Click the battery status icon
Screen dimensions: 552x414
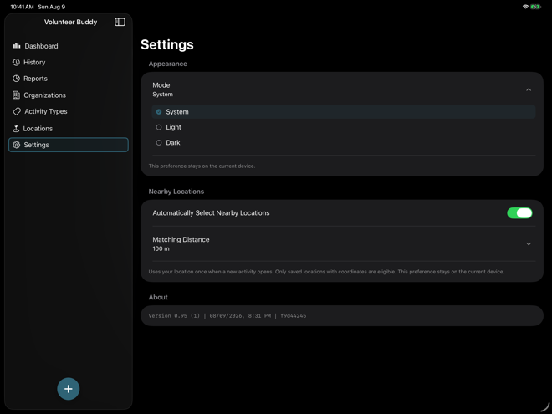click(535, 7)
